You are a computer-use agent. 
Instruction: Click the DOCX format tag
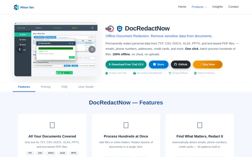point(51,153)
